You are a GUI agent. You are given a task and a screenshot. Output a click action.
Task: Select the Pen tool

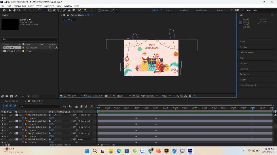coord(54,10)
